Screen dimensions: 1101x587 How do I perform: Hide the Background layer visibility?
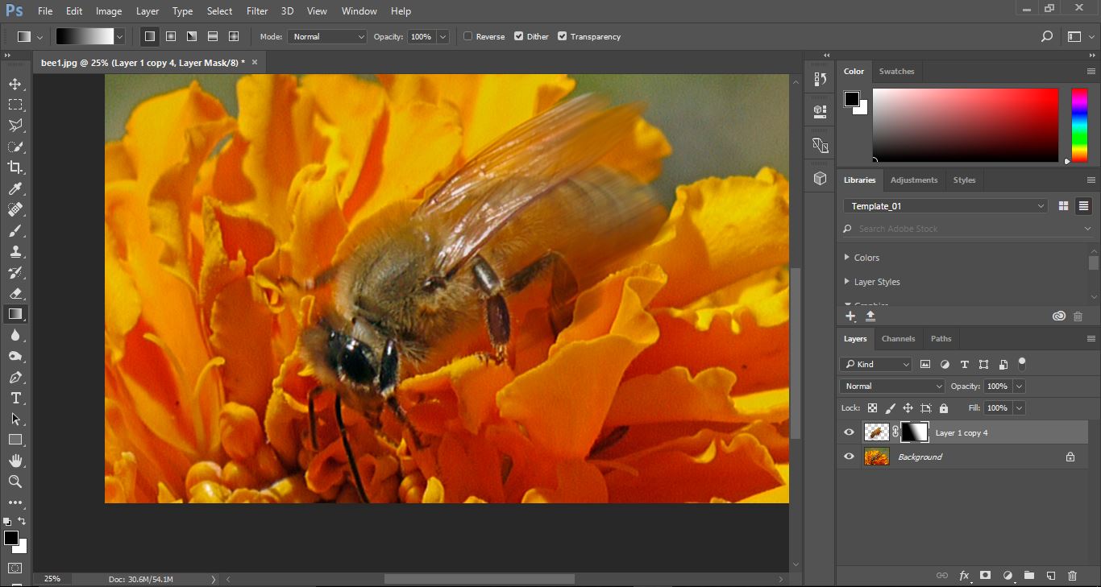(849, 457)
